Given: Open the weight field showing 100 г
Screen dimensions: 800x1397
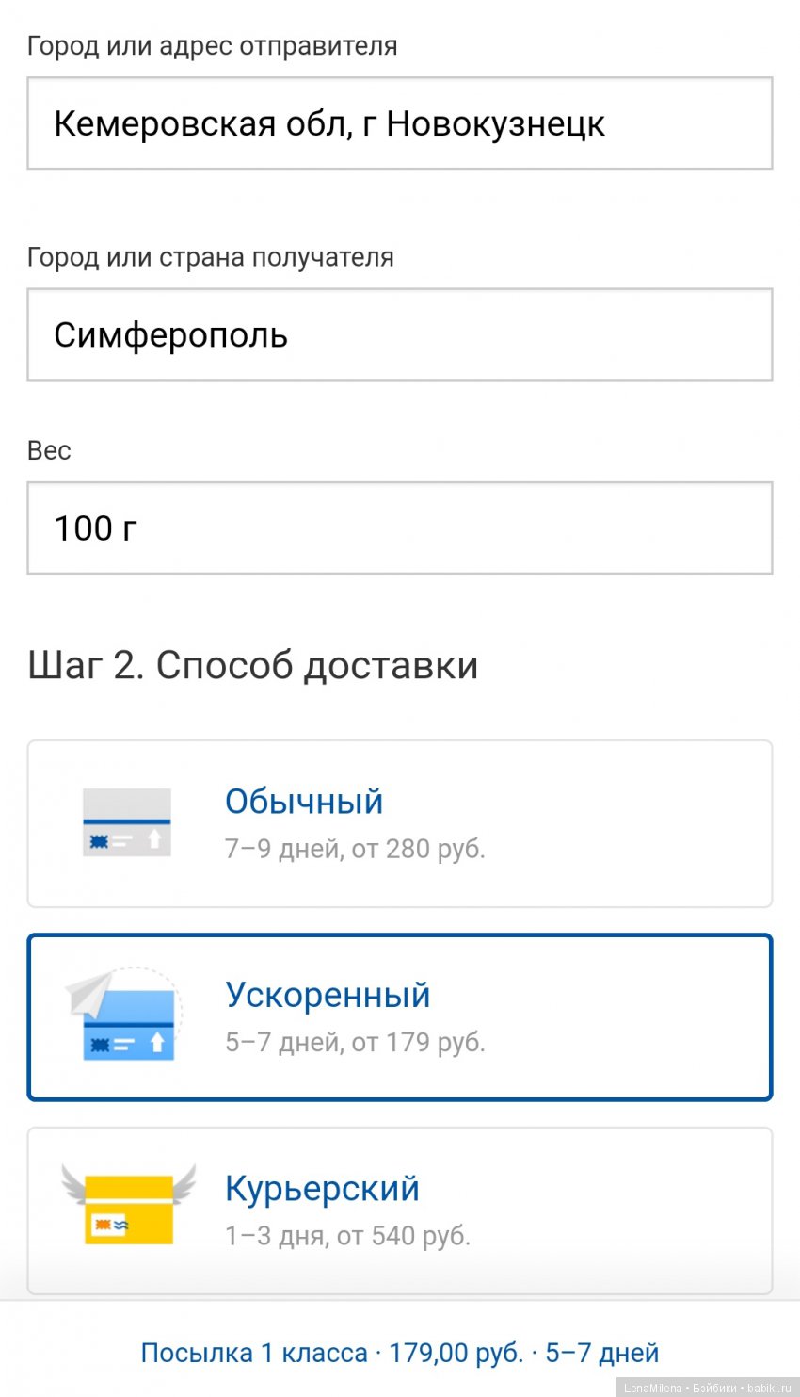Looking at the screenshot, I should pyautogui.click(x=399, y=528).
